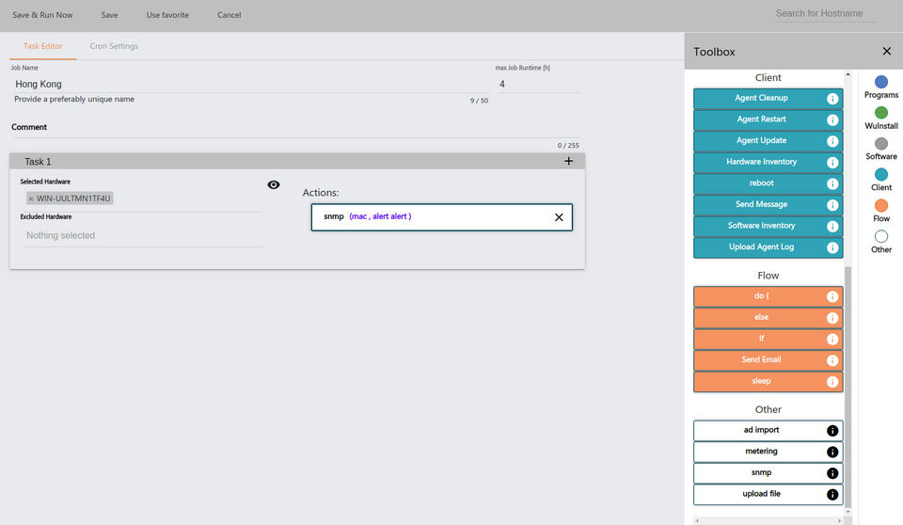Switch to Task Editor tab
The height and width of the screenshot is (525, 903).
click(x=42, y=46)
